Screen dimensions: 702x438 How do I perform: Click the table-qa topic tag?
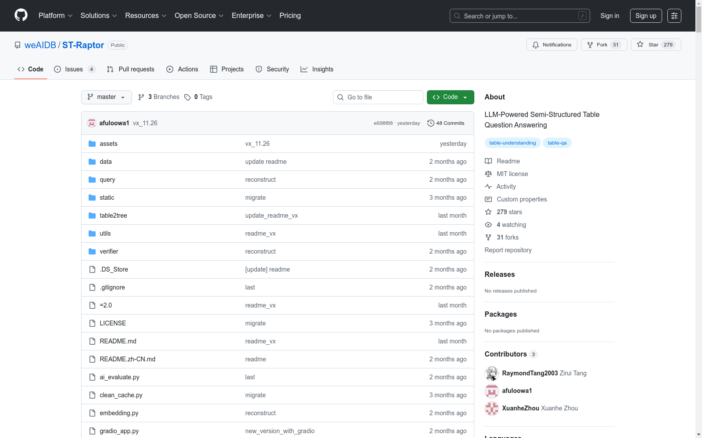557,143
